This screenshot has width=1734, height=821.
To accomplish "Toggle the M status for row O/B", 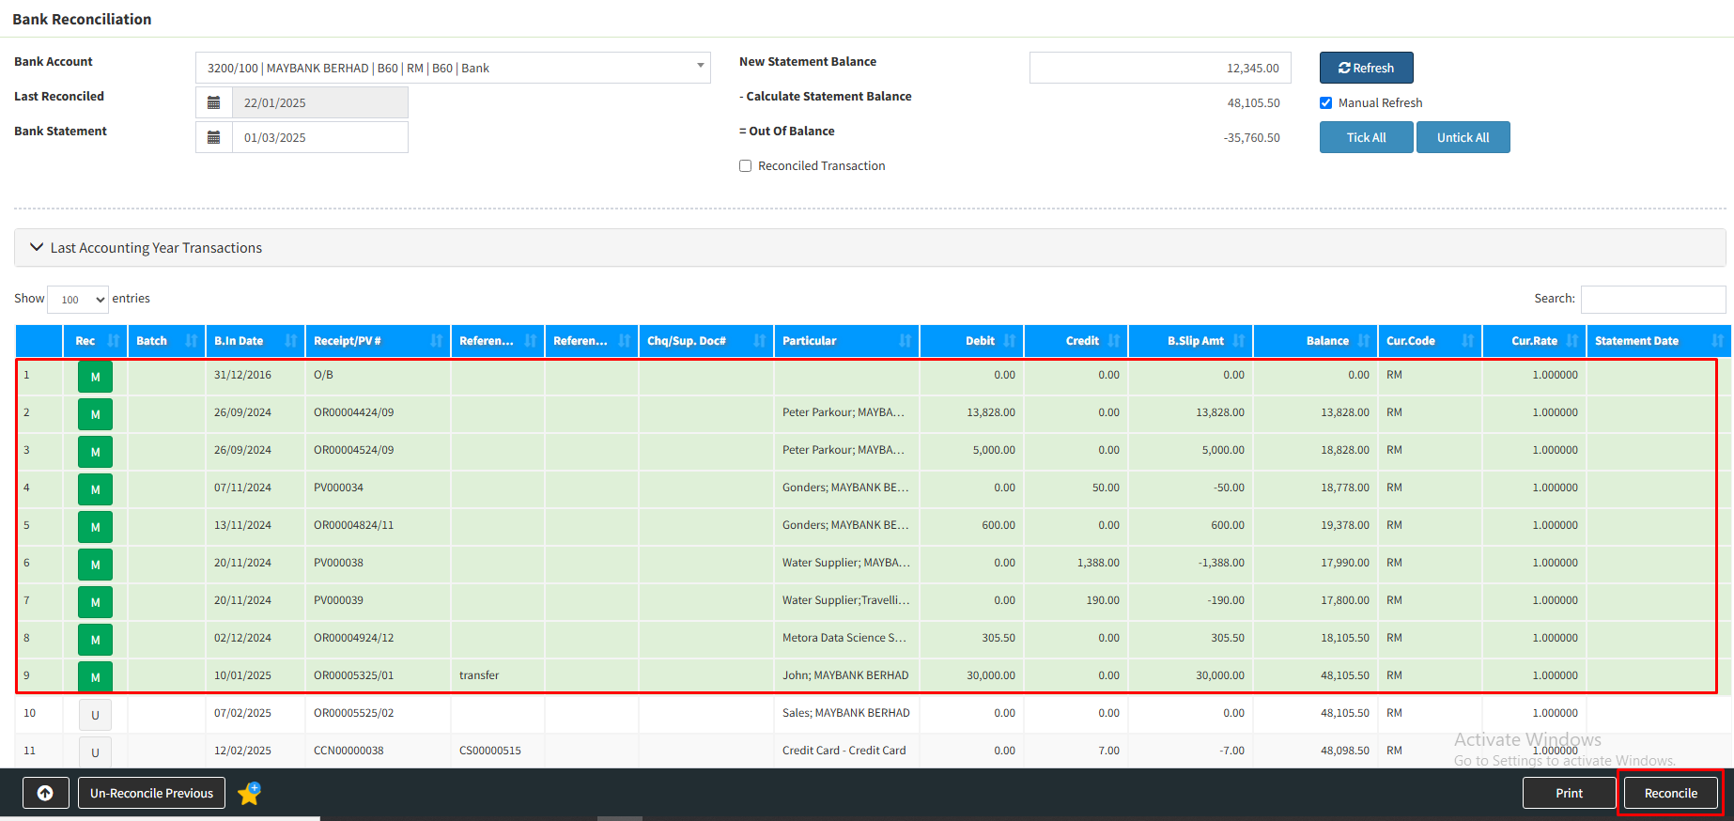I will click(95, 377).
